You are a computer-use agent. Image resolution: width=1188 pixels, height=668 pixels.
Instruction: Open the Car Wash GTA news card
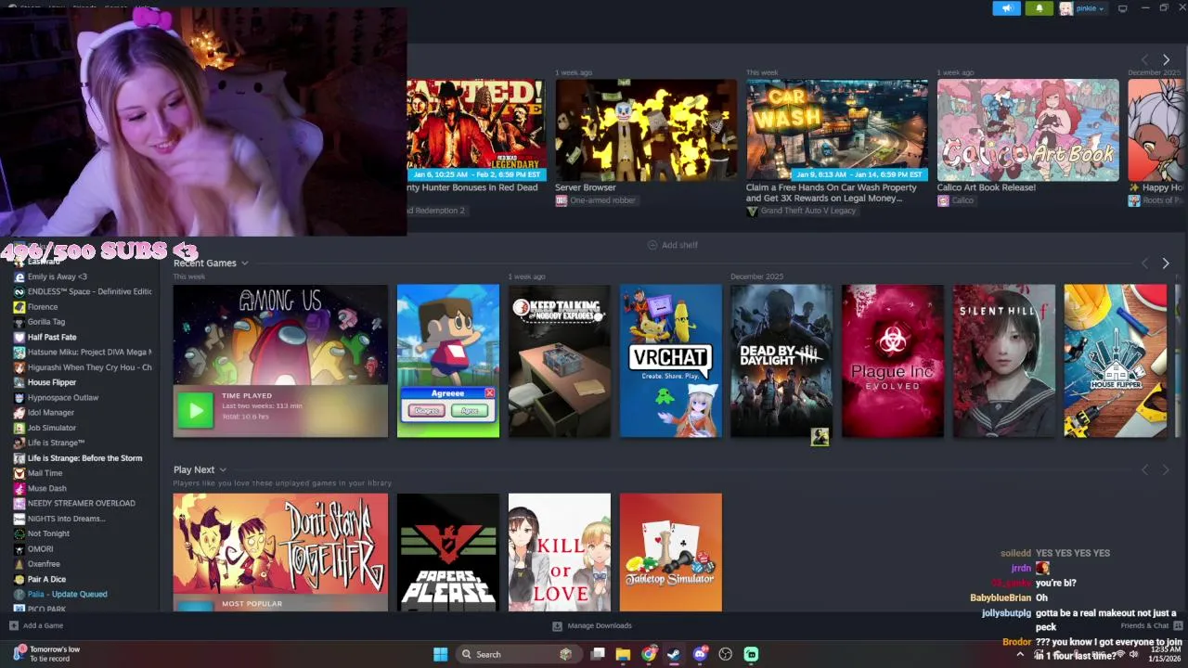[837, 130]
